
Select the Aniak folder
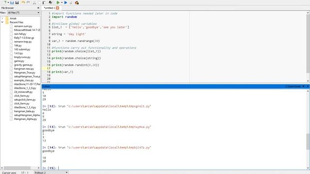point(13,18)
